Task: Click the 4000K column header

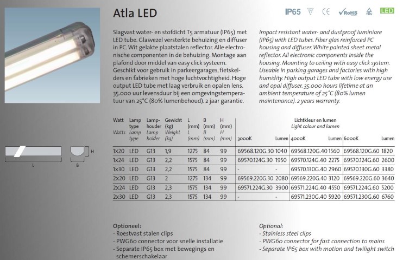Action: pos(298,139)
